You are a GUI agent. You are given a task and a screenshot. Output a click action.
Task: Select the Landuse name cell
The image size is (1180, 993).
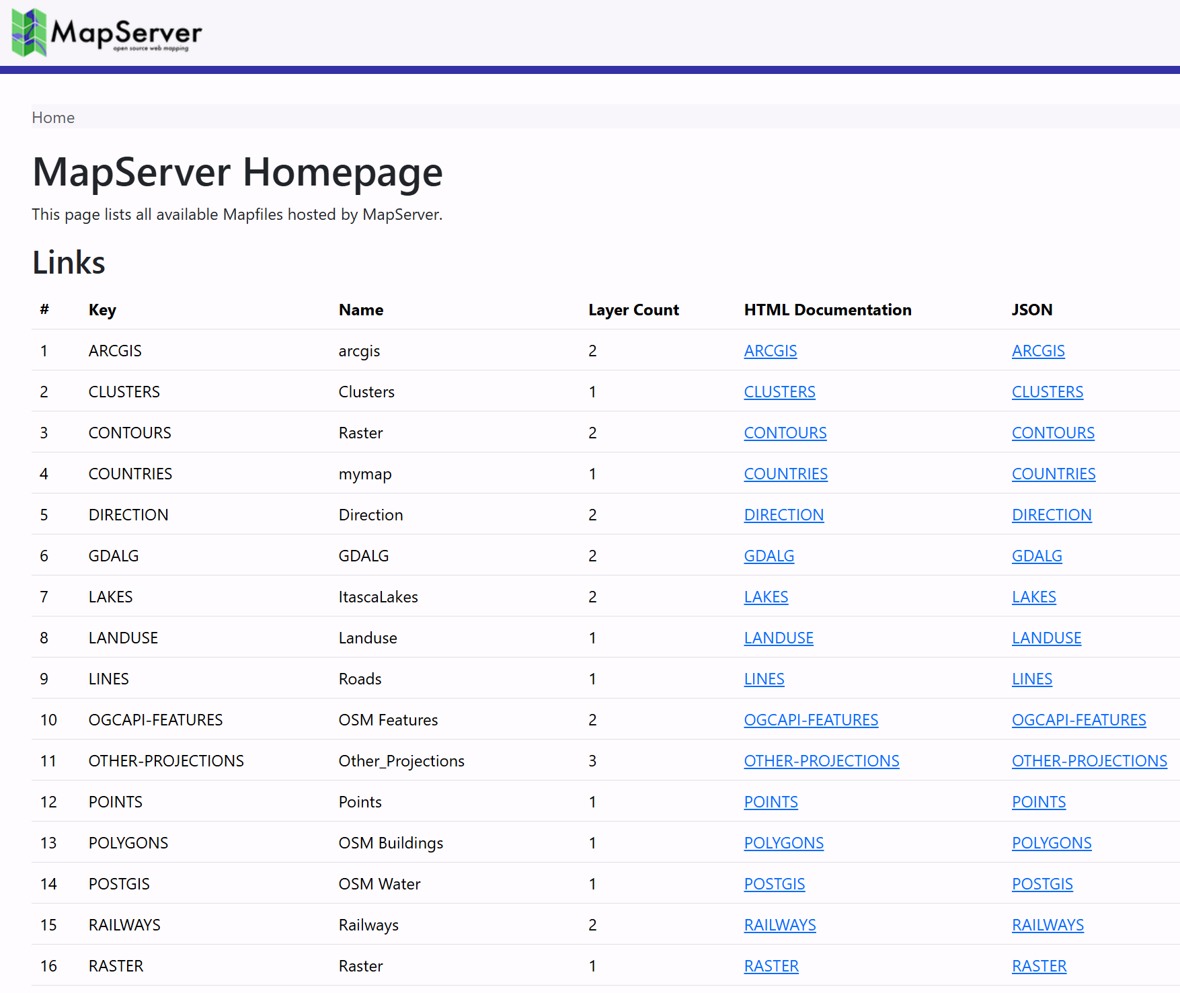[x=368, y=638]
